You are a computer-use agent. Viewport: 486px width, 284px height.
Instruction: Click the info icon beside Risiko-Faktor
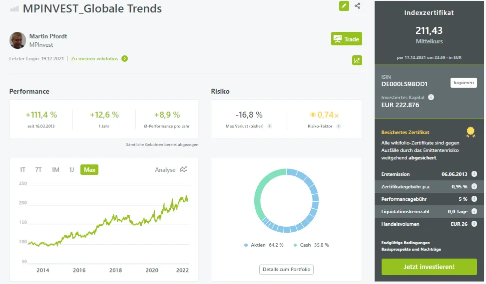(x=339, y=126)
